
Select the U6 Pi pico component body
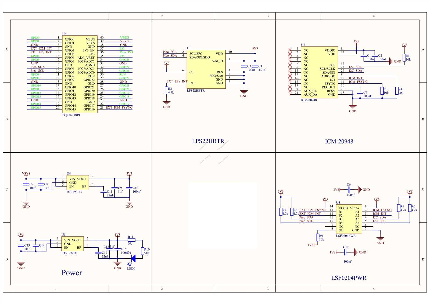pos(80,74)
